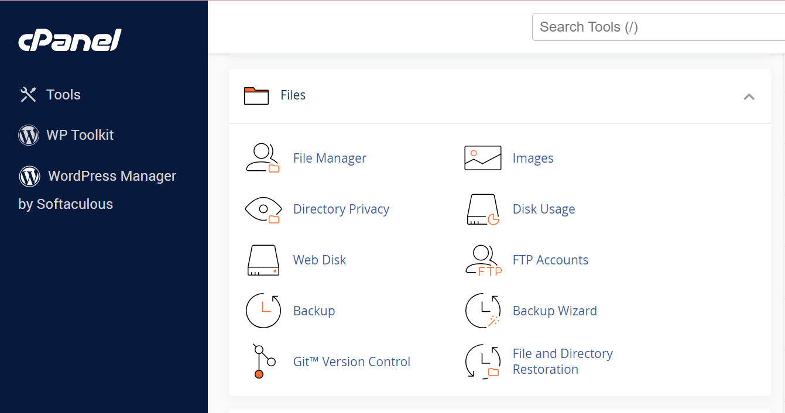Screen dimensions: 785x413
Task: Click the Tools wrench icon in sidebar
Action: coord(28,95)
